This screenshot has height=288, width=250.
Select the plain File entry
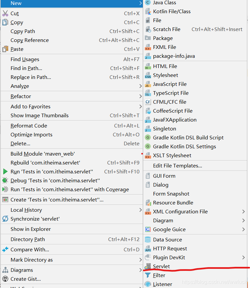[x=195, y=20]
